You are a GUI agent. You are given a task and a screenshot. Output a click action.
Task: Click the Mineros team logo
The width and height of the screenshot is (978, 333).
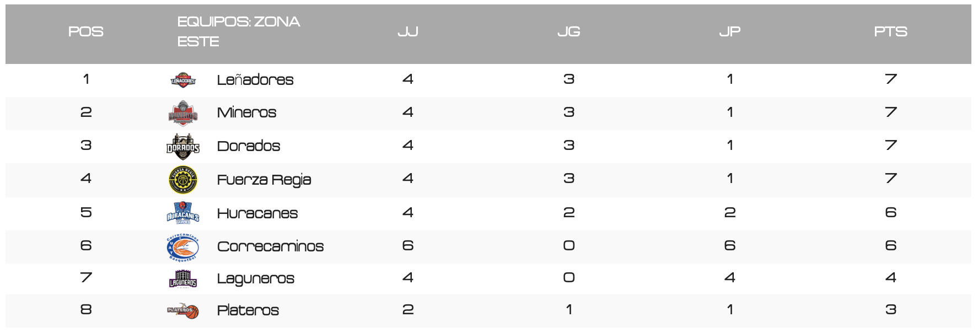pos(183,114)
